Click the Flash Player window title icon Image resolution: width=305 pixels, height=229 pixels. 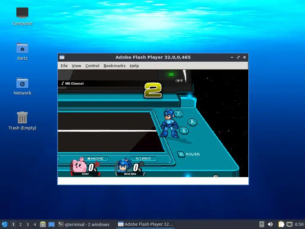[62, 57]
